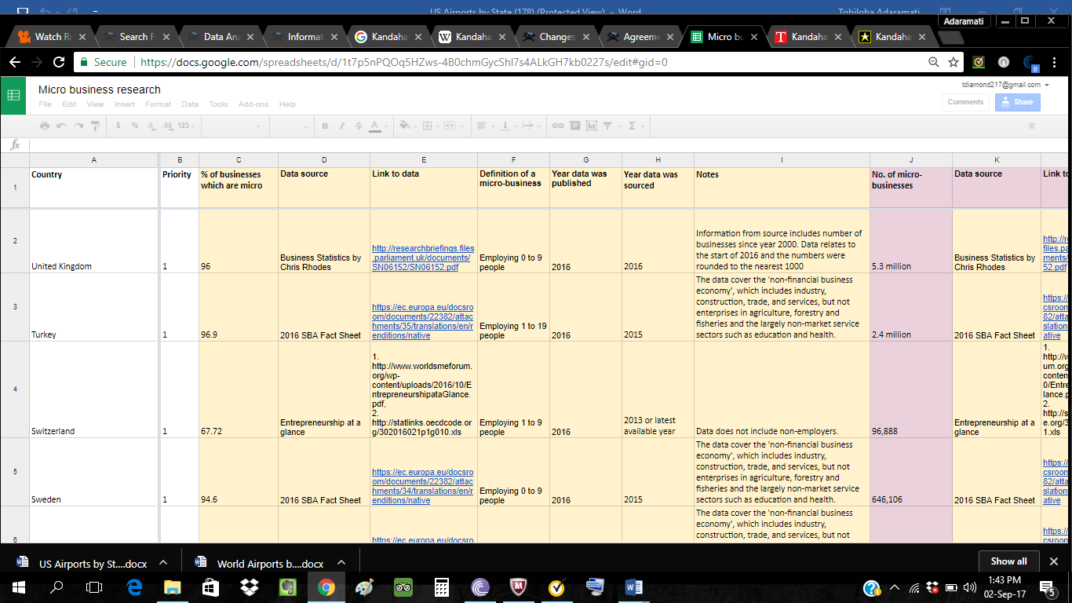Open text wrapping dropdown
The image size is (1072, 603).
click(x=531, y=126)
